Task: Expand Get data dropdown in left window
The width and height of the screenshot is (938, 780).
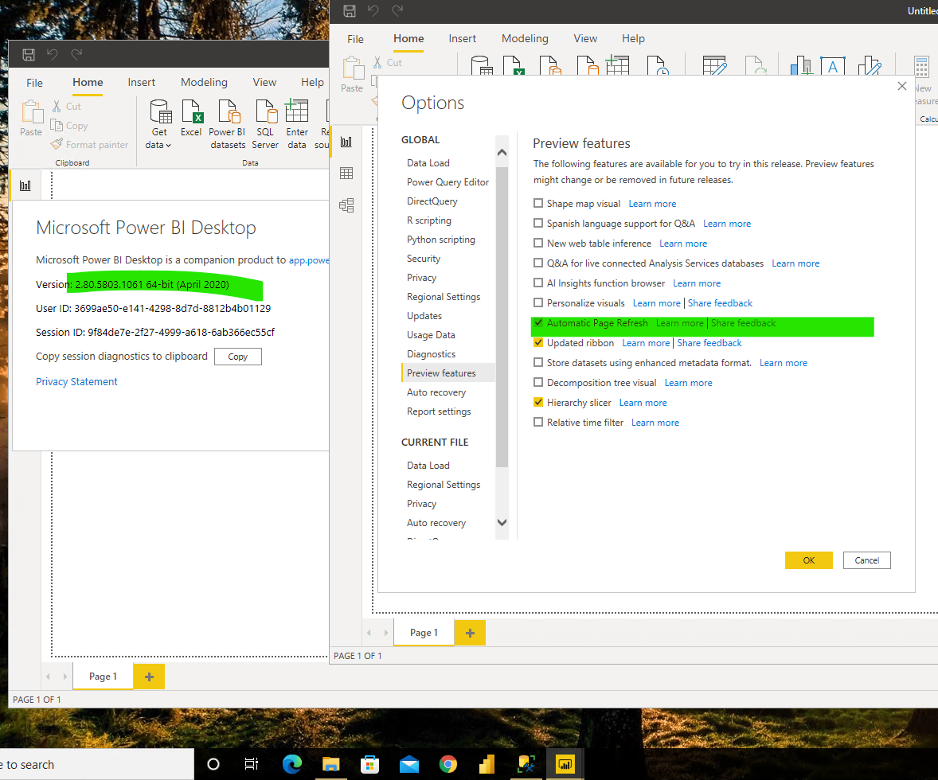Action: [x=158, y=138]
